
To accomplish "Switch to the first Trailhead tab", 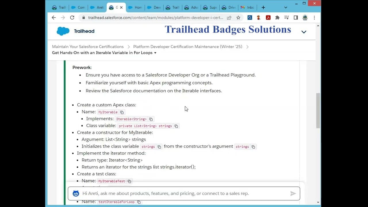I will click(59, 7).
